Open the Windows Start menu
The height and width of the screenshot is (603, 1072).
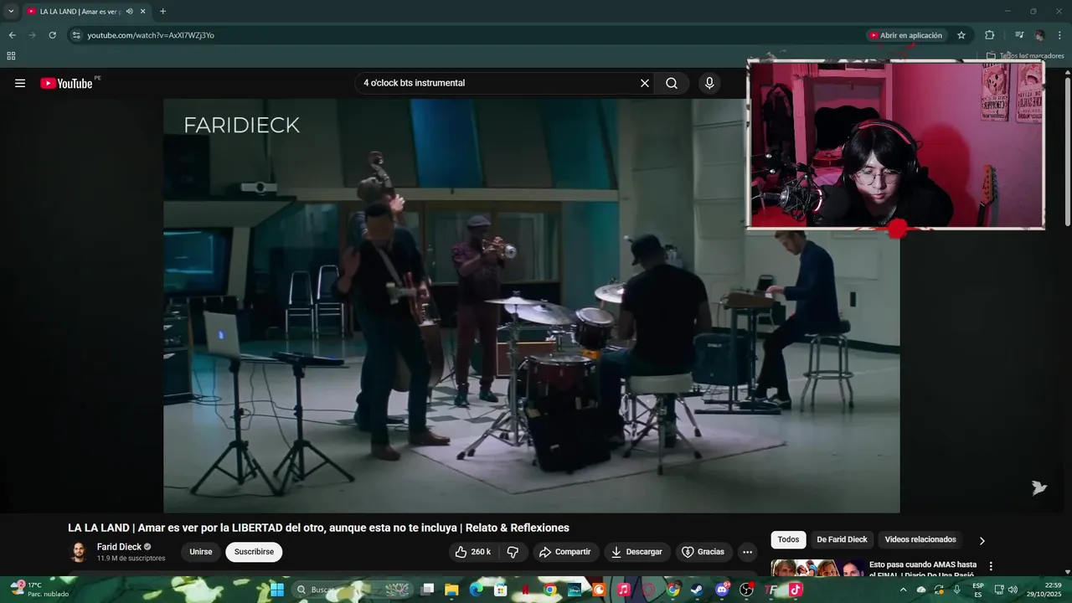tap(277, 590)
